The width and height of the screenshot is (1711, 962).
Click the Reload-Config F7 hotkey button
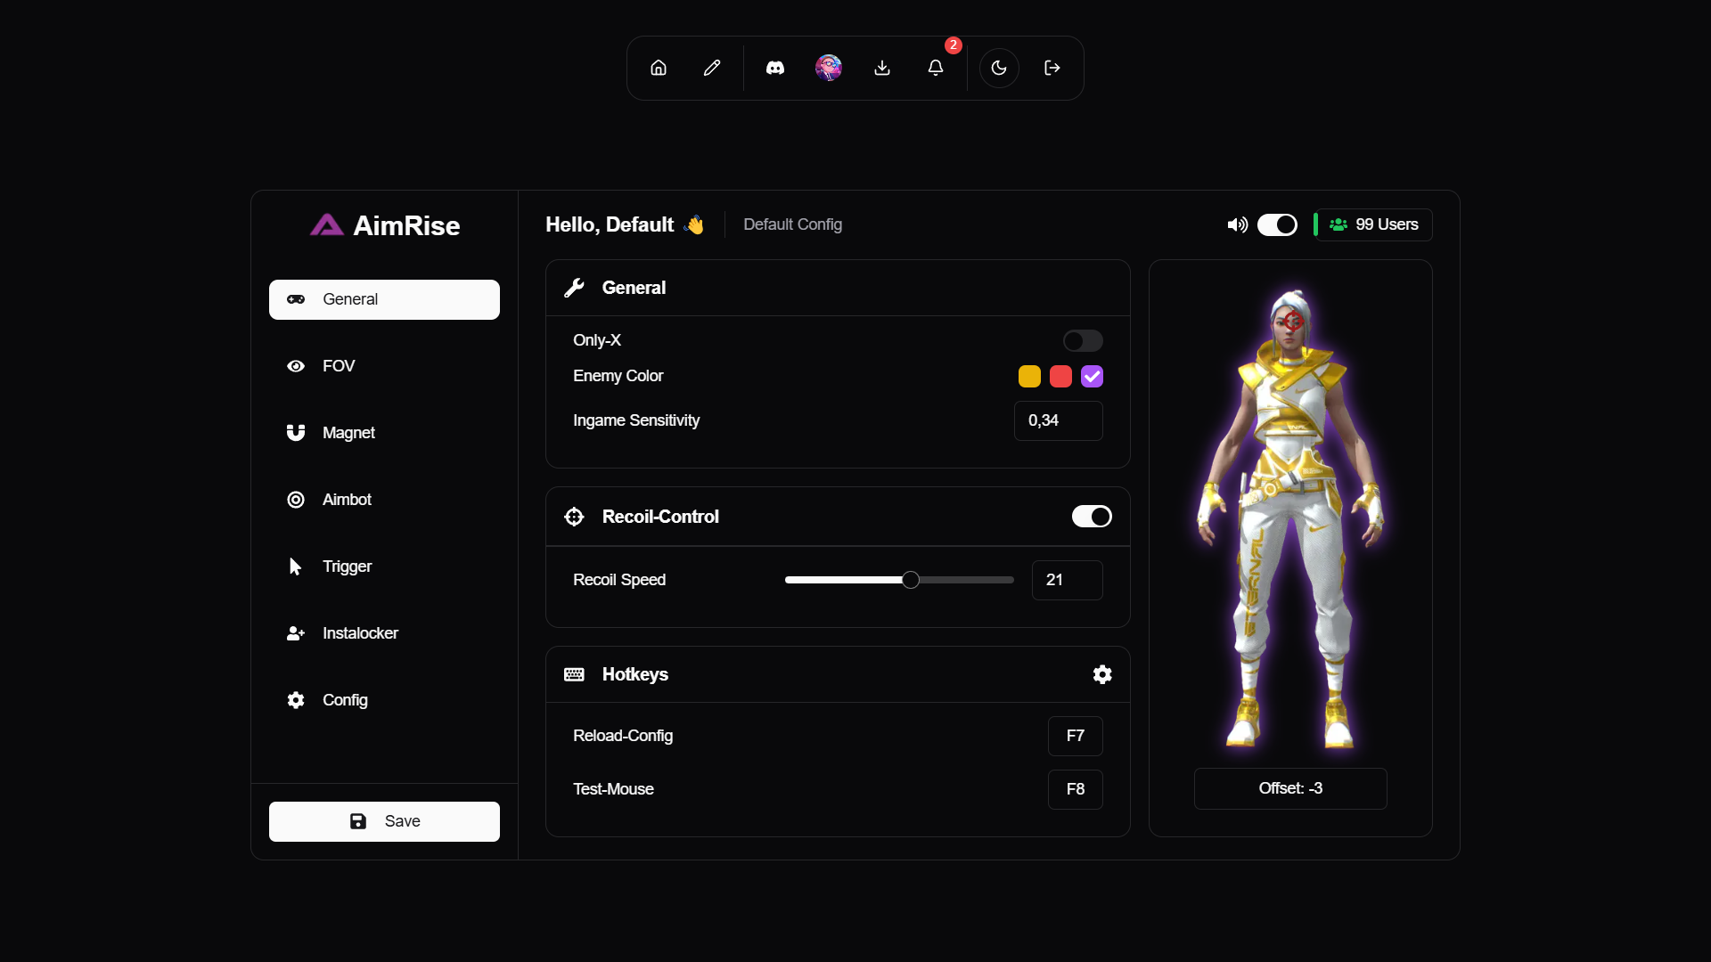pos(1076,736)
